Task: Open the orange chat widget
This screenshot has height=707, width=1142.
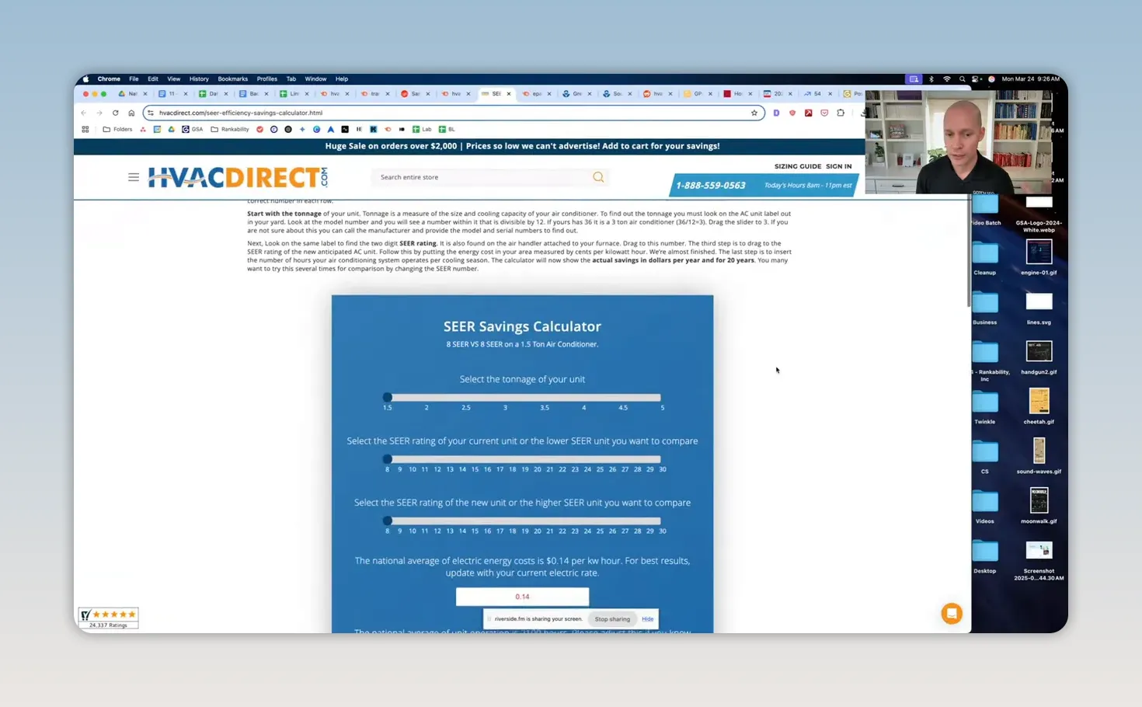Action: [x=952, y=614]
